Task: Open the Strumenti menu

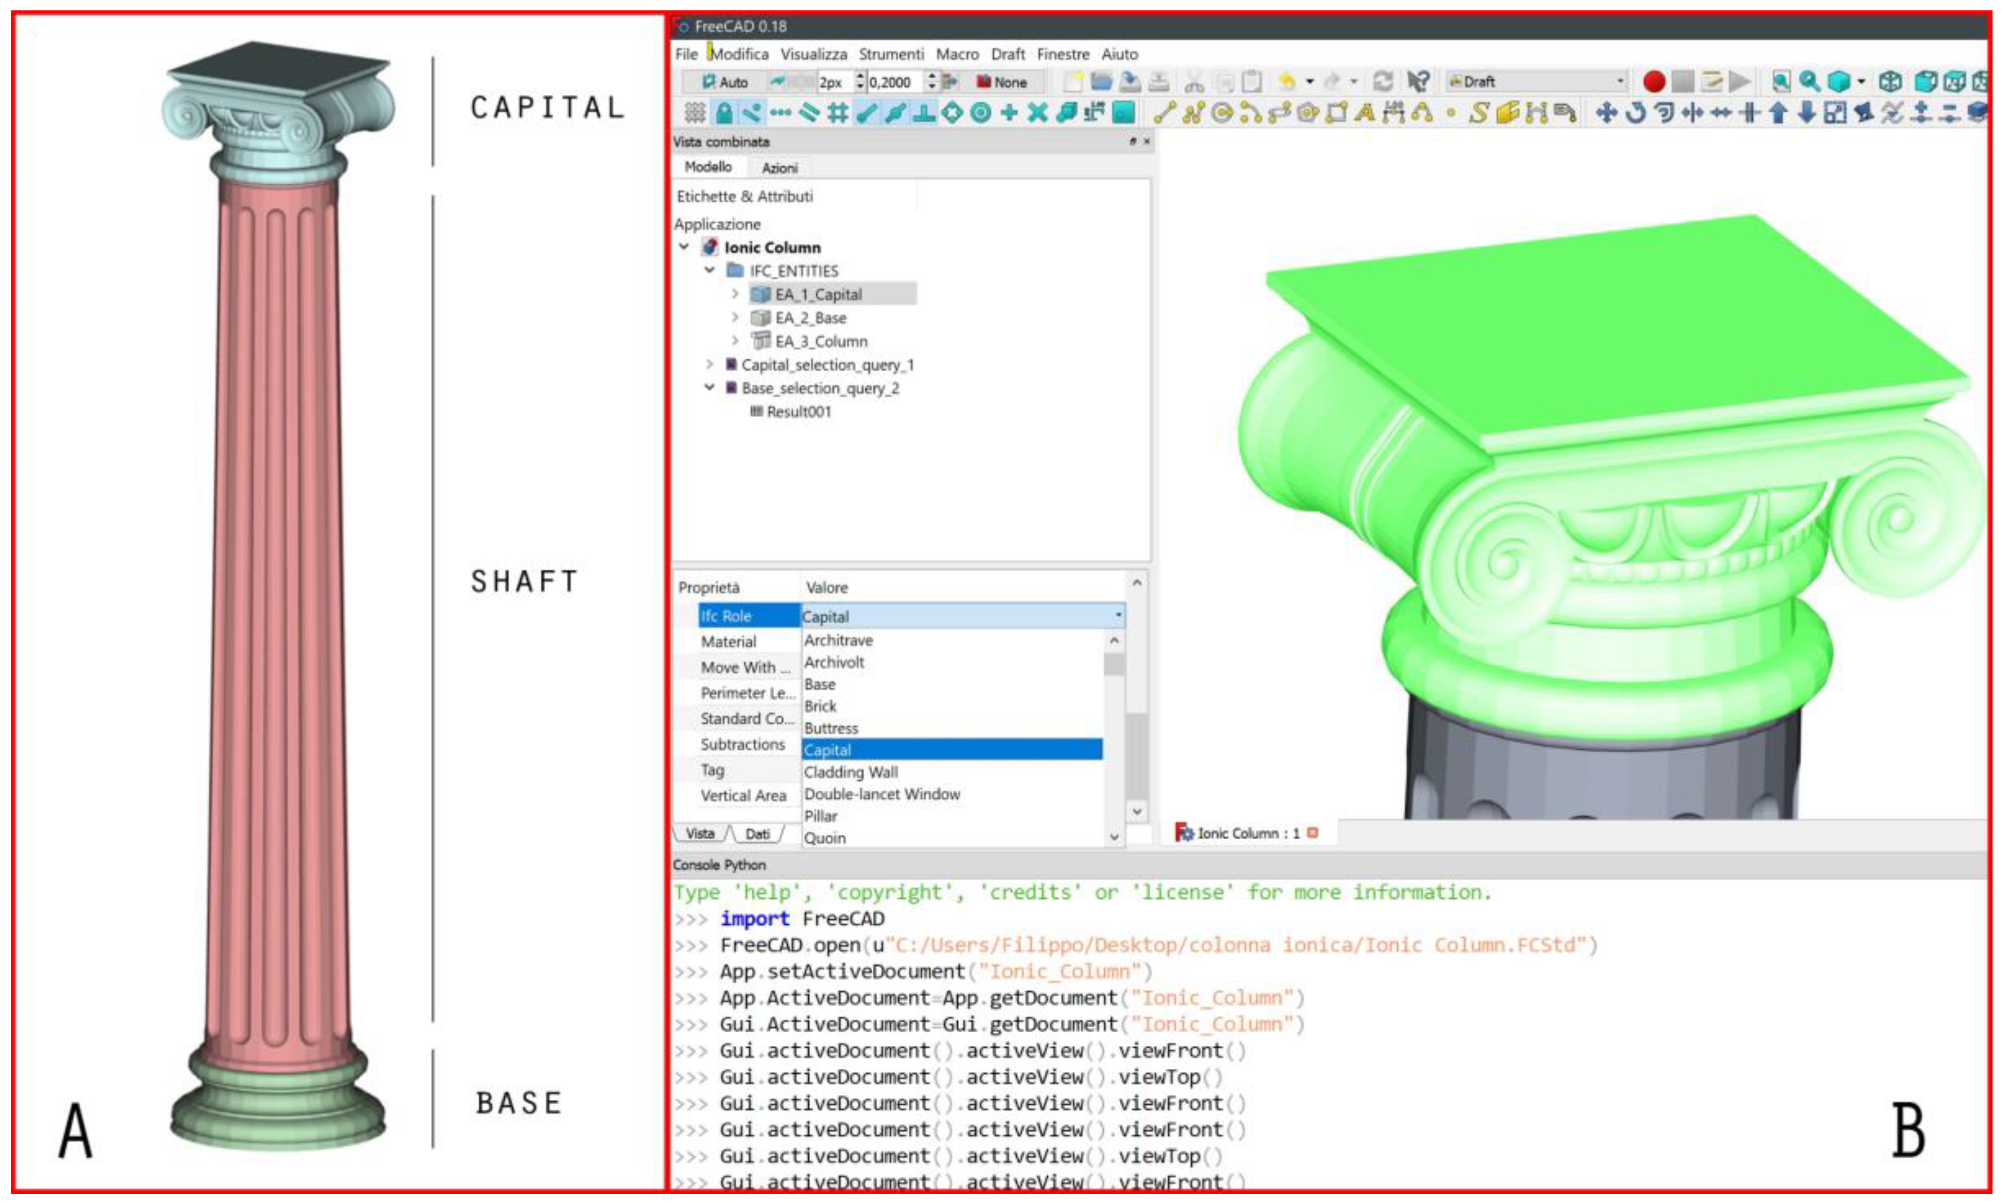Action: (890, 53)
